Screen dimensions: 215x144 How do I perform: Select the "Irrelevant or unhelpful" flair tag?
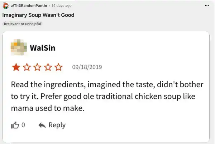(23, 24)
